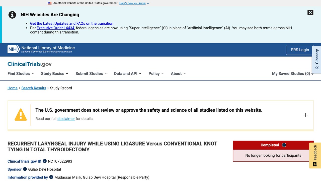Click the PRS Login button
This screenshot has width=321, height=181.
300,50
